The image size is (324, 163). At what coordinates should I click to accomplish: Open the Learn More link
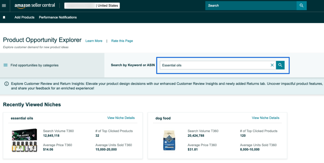tap(94, 41)
